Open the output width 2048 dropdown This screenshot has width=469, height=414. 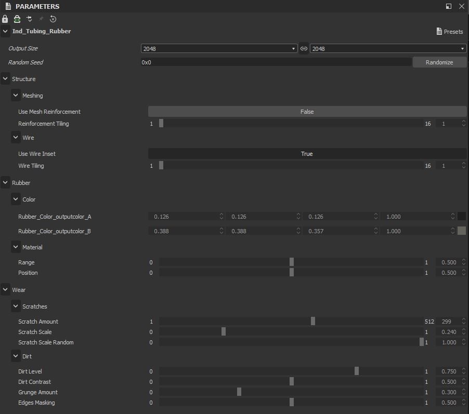(219, 48)
